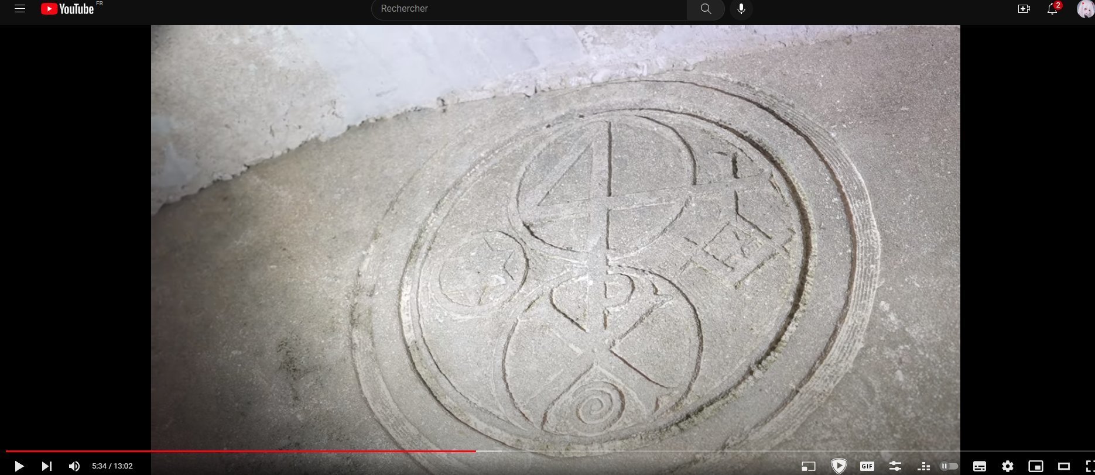Open the video filter sliders icon

(895, 466)
